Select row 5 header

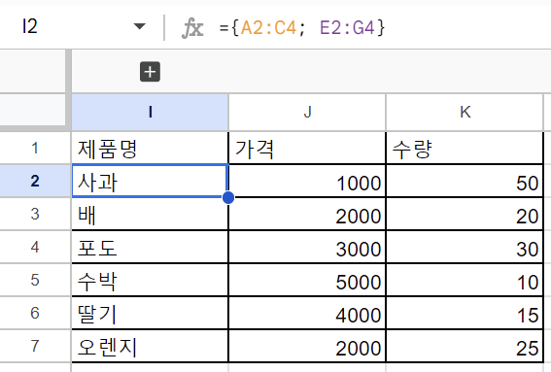click(x=35, y=280)
